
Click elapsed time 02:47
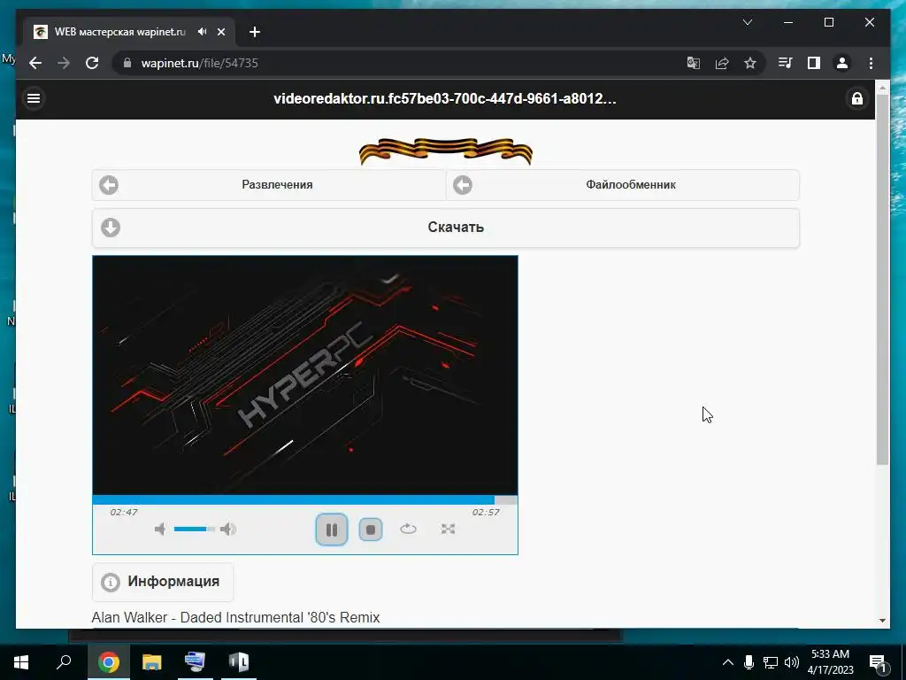pos(124,512)
